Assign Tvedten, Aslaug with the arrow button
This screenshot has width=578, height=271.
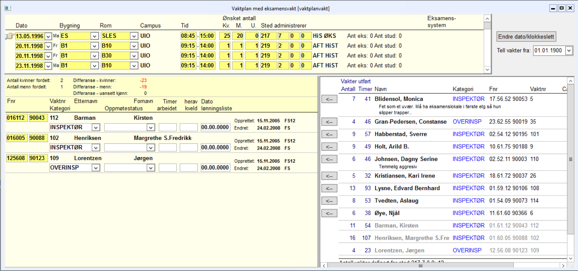[329, 201]
